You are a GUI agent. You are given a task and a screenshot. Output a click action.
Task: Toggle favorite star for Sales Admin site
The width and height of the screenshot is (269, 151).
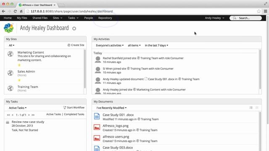point(19,80)
